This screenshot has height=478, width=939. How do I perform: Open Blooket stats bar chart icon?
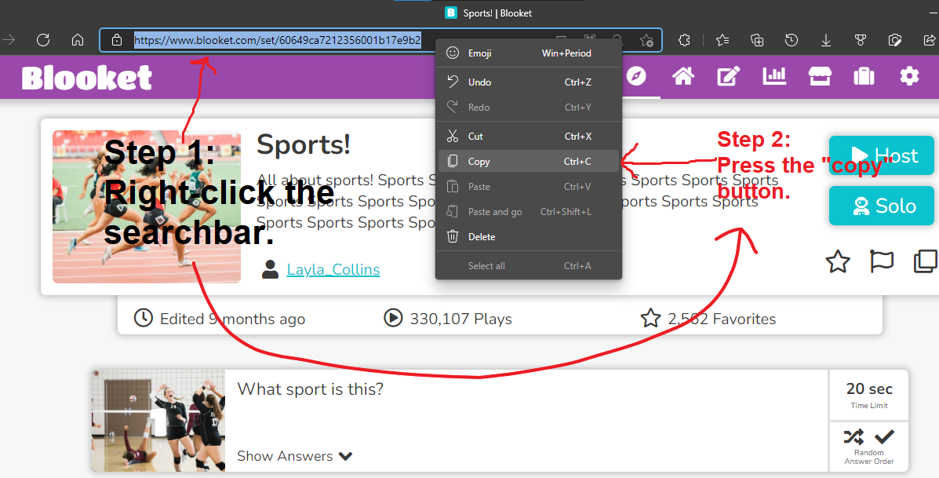(x=774, y=76)
